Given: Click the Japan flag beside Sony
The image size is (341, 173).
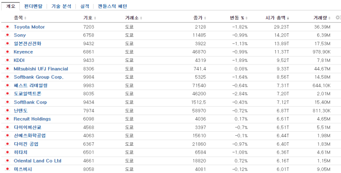Looking at the screenshot, I should 7,35.
